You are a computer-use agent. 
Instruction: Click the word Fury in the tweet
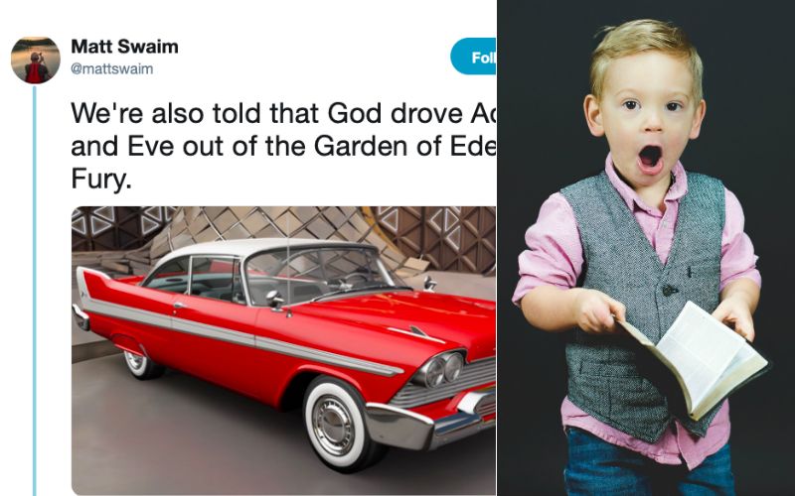point(101,180)
